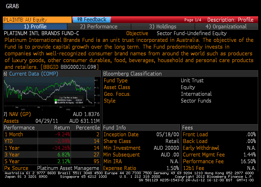
Task: Click the Style label
Action: tap(110, 101)
